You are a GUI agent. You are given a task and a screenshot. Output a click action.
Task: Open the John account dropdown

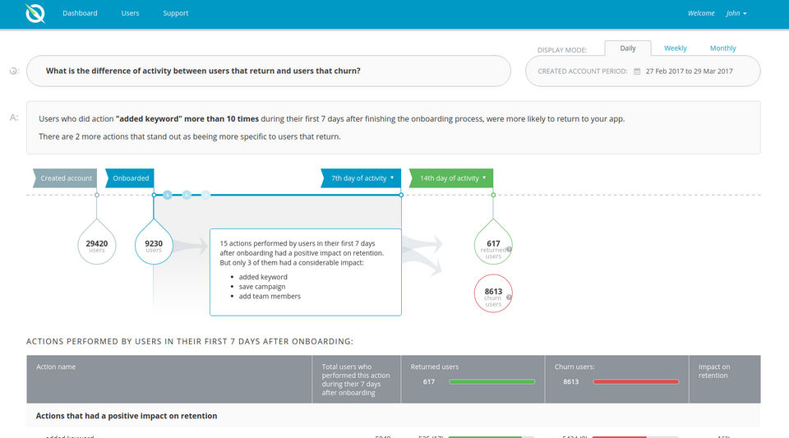click(736, 13)
